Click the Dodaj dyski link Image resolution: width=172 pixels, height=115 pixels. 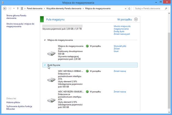119,31
